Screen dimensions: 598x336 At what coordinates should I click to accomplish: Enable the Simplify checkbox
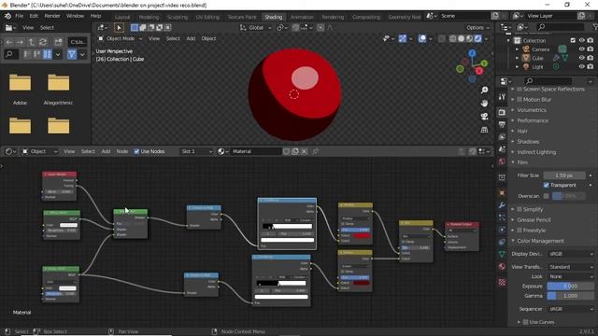(x=520, y=209)
